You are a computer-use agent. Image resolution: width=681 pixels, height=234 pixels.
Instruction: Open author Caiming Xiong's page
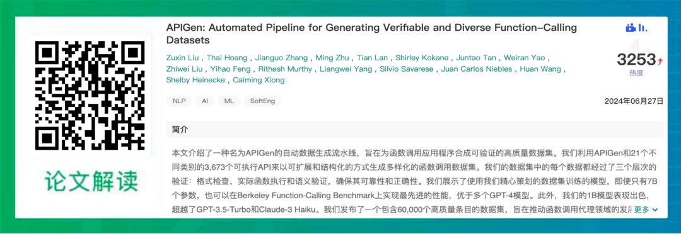(x=259, y=80)
